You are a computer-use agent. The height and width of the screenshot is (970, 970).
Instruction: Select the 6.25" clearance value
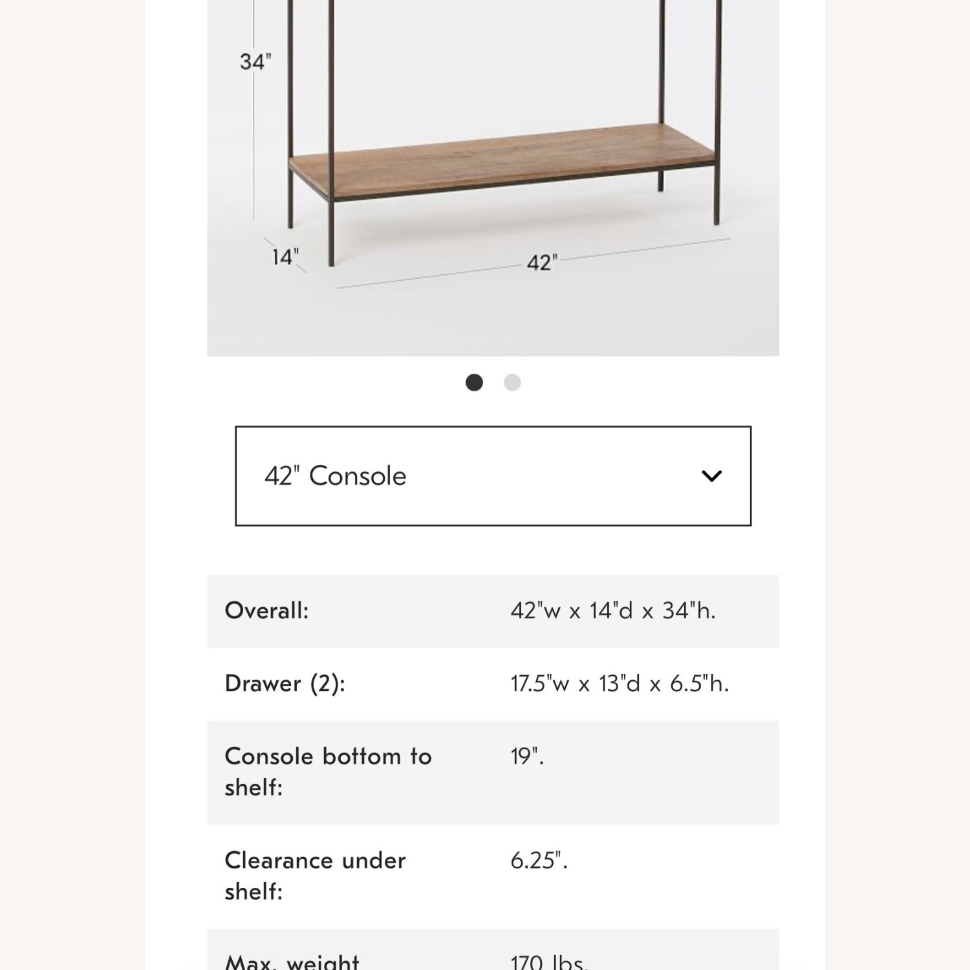[539, 860]
